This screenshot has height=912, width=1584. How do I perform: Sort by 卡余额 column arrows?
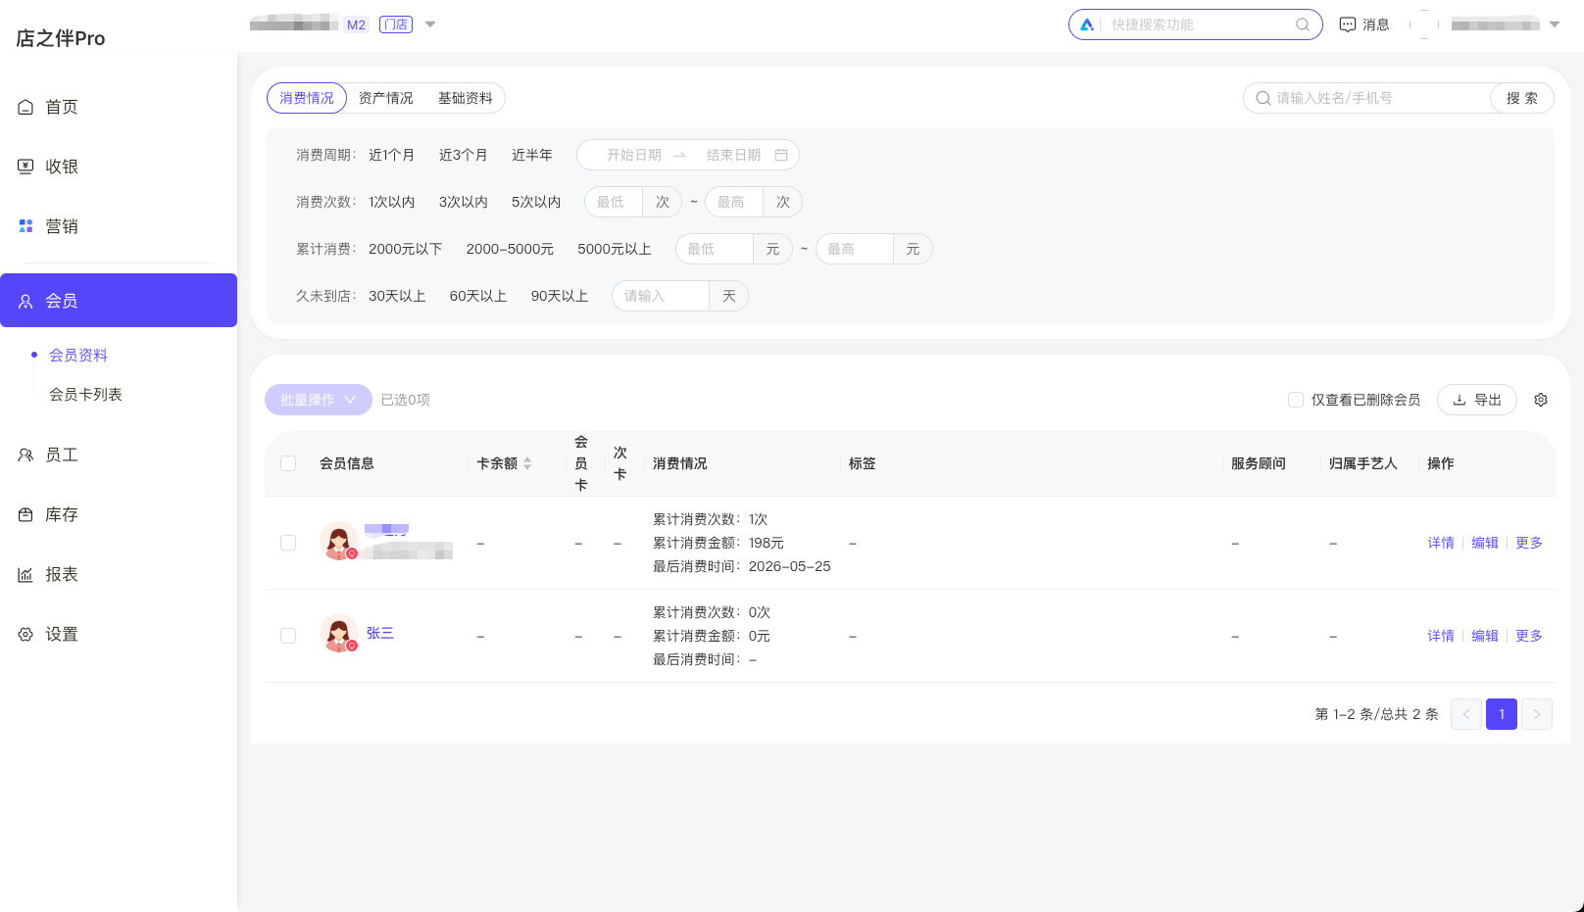[527, 463]
